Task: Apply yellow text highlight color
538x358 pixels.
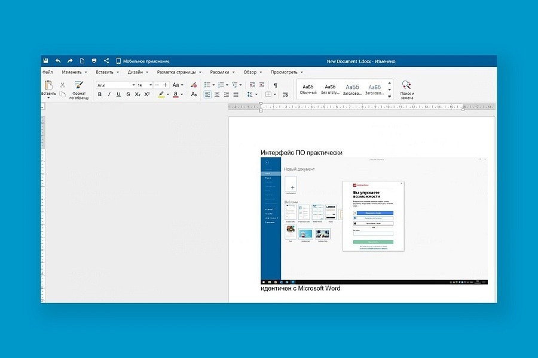Action: [161, 94]
